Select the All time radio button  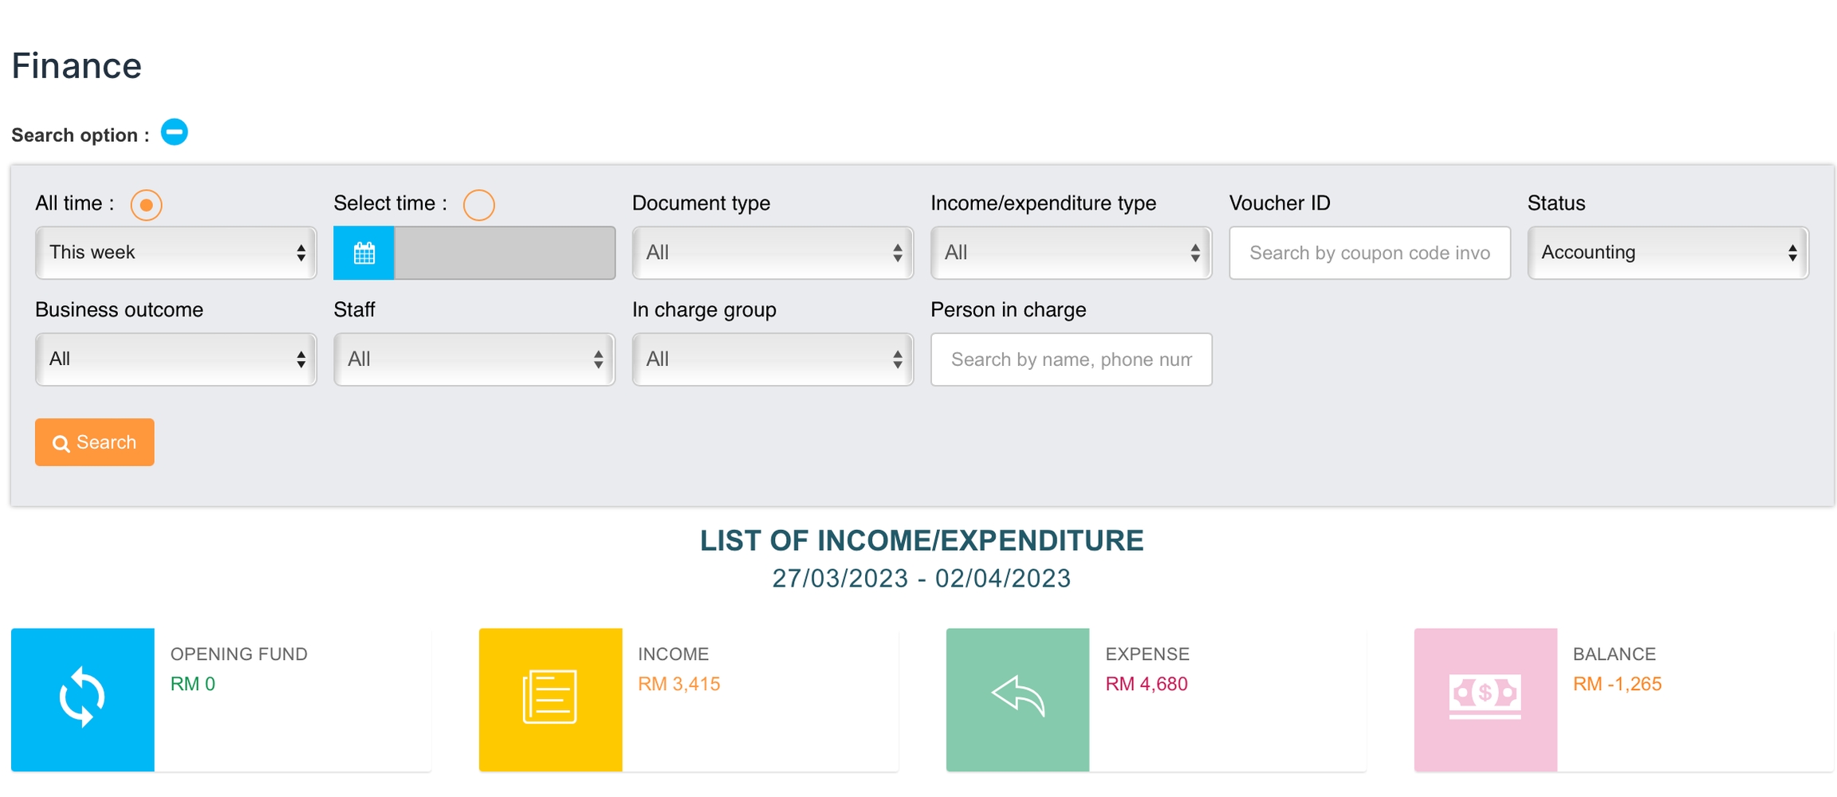146,205
